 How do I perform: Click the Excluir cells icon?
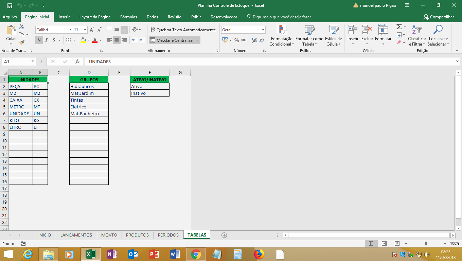[x=367, y=34]
